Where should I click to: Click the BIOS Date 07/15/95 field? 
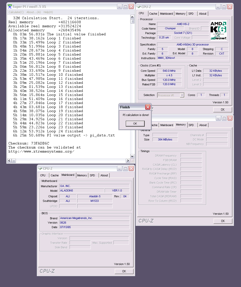point(94,227)
